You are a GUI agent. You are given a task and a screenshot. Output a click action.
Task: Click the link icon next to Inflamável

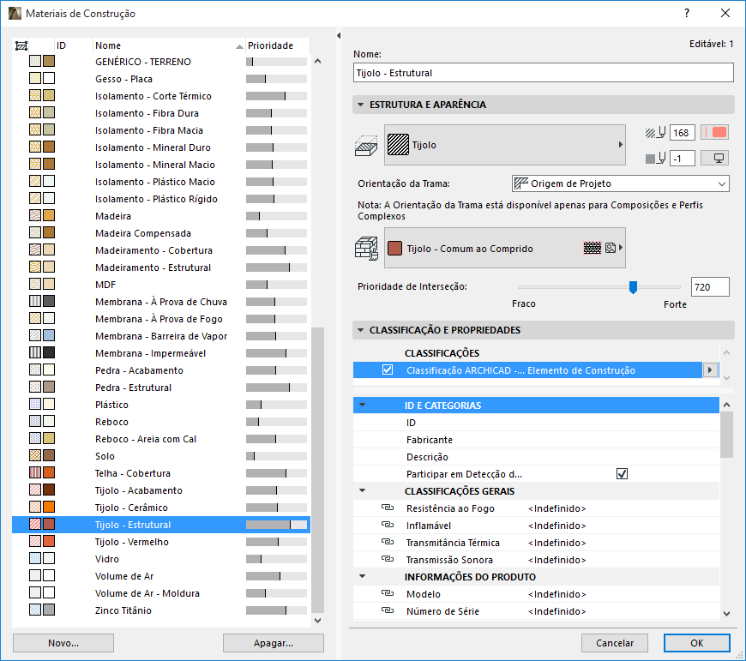pyautogui.click(x=388, y=525)
